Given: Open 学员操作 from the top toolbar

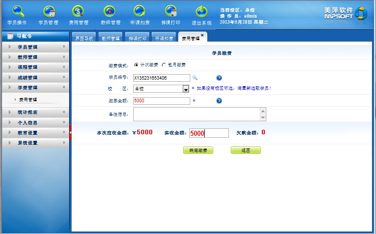Looking at the screenshot, I should pyautogui.click(x=18, y=12).
